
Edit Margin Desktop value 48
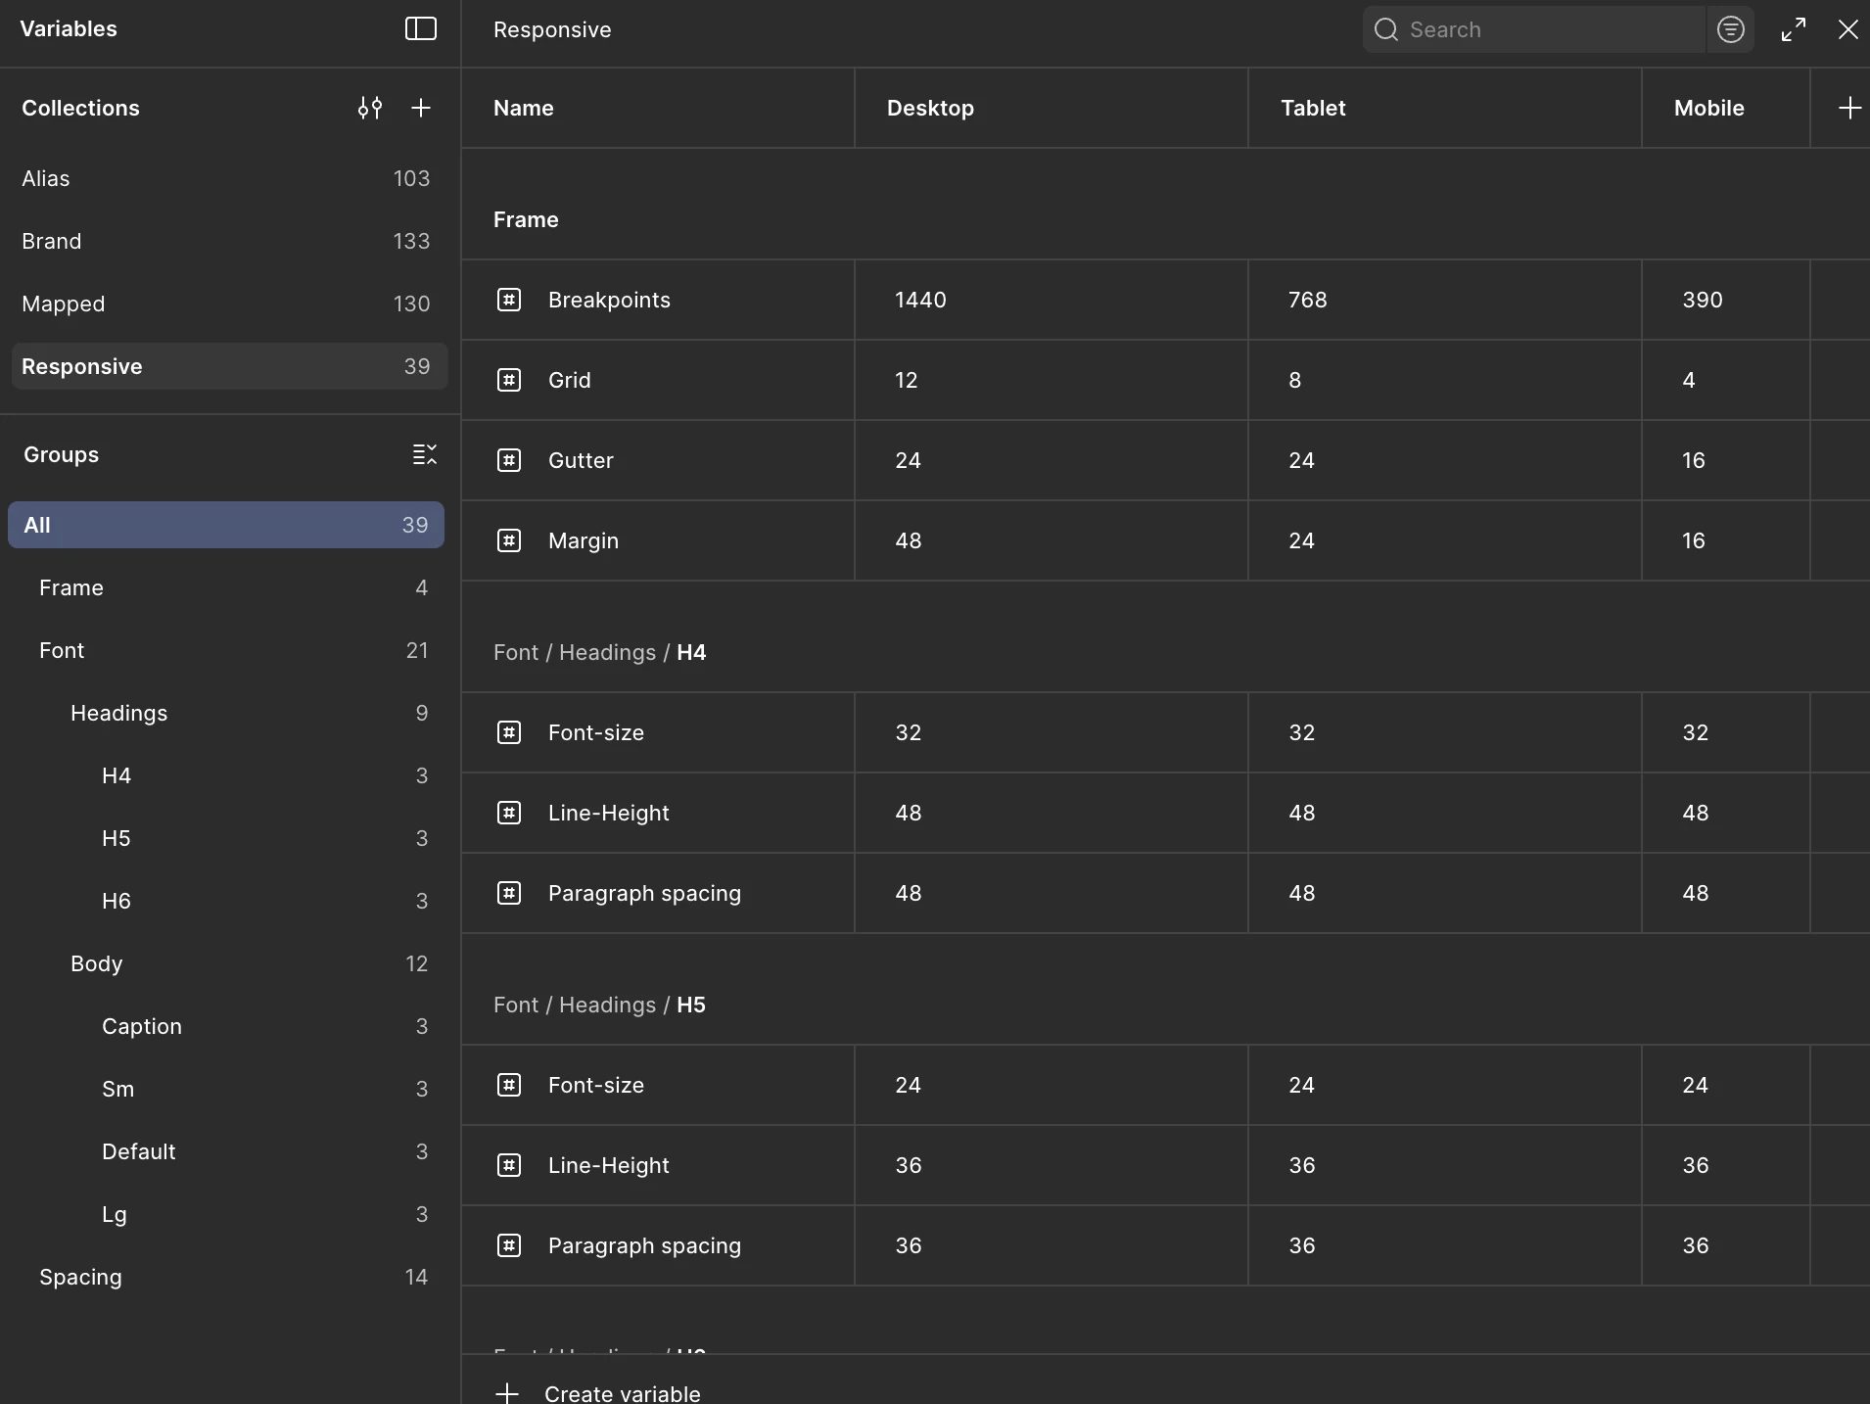1052,540
